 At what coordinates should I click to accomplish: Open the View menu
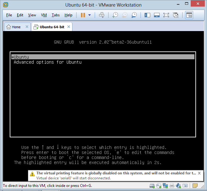[x=32, y=15]
